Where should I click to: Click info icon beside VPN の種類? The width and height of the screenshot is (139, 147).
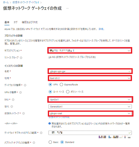pyautogui.click(x=20, y=92)
